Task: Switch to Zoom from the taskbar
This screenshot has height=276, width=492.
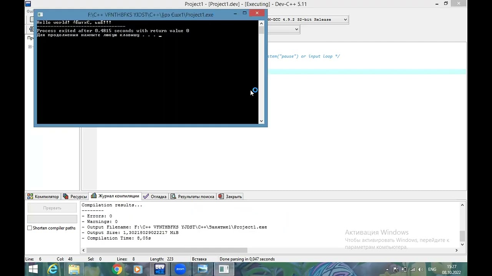Action: 180,269
